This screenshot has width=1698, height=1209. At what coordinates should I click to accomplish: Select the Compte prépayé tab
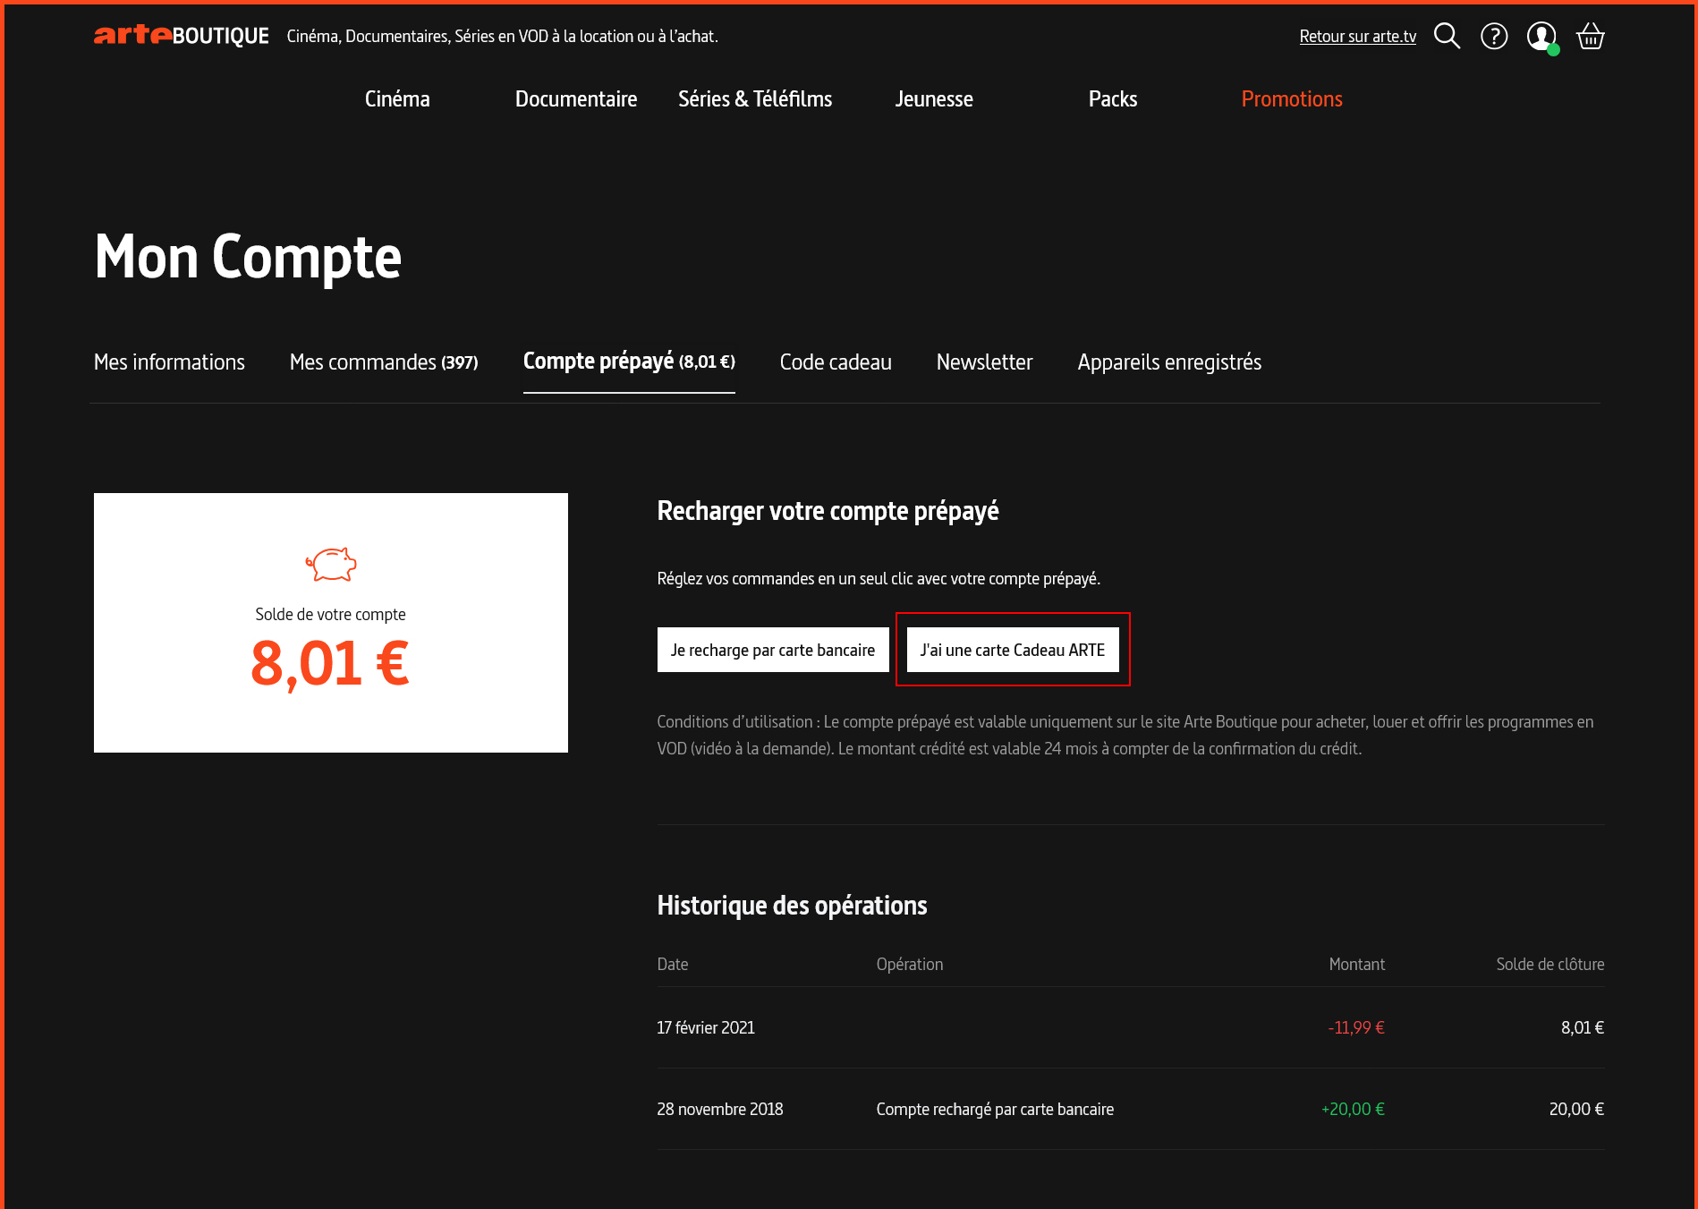coord(629,362)
